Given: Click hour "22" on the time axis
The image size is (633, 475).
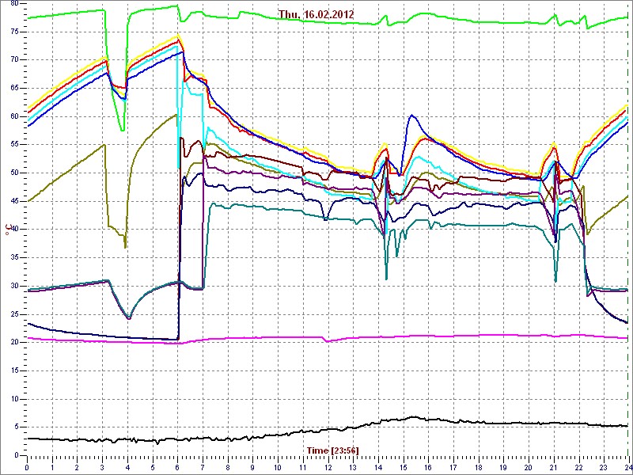Looking at the screenshot, I should coord(579,467).
